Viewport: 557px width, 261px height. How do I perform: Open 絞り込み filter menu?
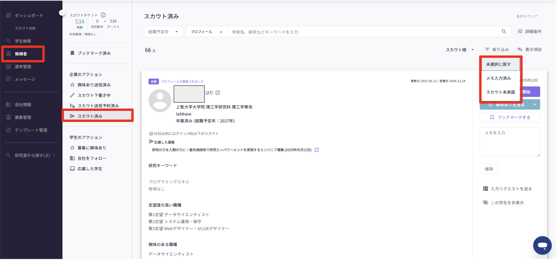click(x=497, y=50)
